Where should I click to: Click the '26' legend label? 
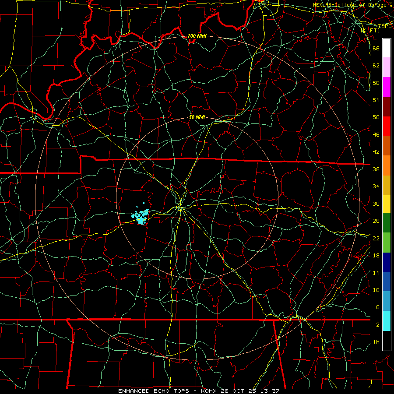coord(376,221)
